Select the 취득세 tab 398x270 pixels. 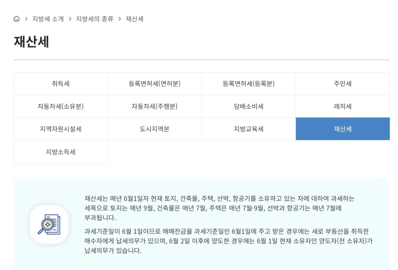pos(61,84)
